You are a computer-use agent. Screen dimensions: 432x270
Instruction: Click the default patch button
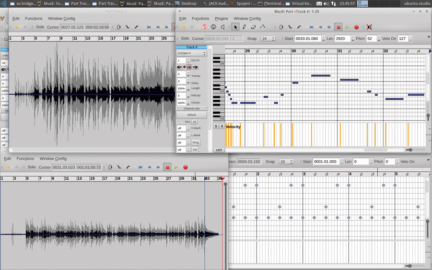pyautogui.click(x=192, y=114)
